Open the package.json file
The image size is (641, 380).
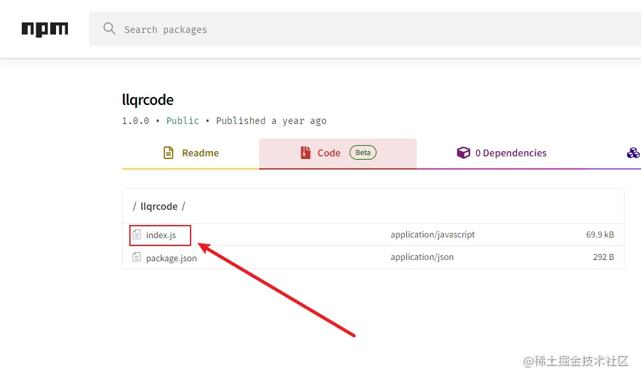click(171, 258)
